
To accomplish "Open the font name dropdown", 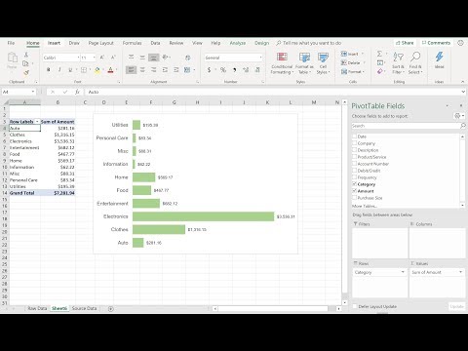I will [78, 58].
